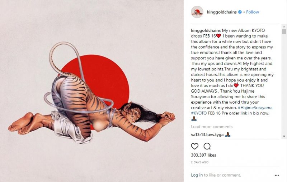This screenshot has width=287, height=182.
Task: Open comments with the speech bubble icon
Action: 207,146
